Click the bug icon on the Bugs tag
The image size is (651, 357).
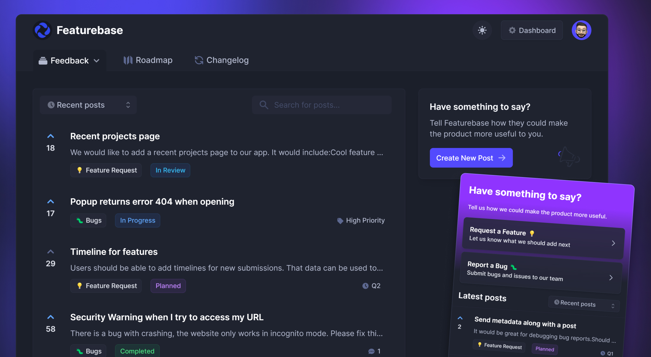(x=79, y=220)
